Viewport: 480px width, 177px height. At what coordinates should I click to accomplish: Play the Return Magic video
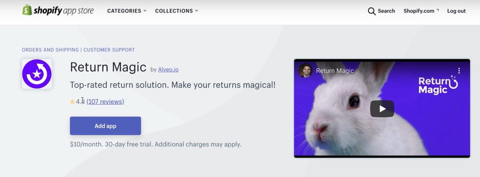click(x=382, y=109)
